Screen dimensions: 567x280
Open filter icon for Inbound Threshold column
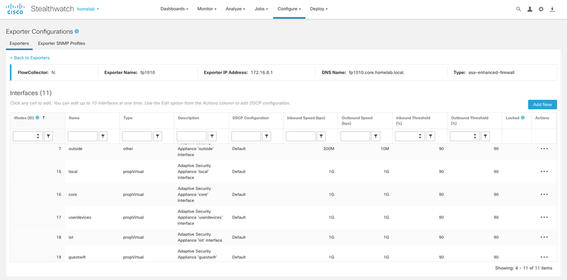tap(431, 136)
